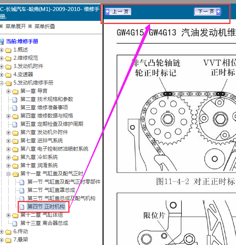Collapse the 第十一章 气缸盖及配气正时 node
This screenshot has height=245, width=236.
pyautogui.click(x=8, y=174)
